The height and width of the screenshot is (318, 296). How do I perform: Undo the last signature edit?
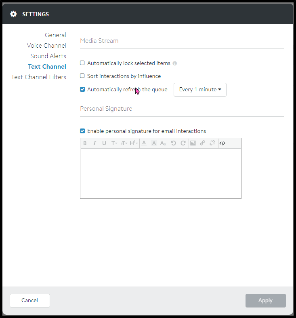[174, 143]
